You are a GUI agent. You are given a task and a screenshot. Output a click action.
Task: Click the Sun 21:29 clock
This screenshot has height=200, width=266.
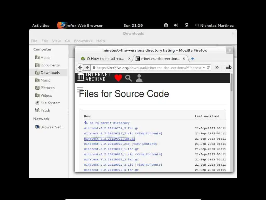click(x=133, y=26)
